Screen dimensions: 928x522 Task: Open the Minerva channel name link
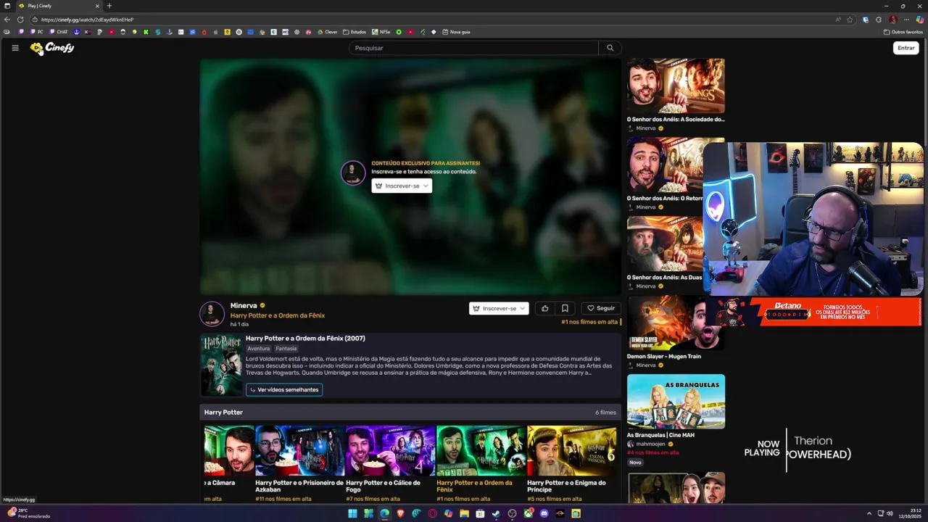[x=244, y=305]
